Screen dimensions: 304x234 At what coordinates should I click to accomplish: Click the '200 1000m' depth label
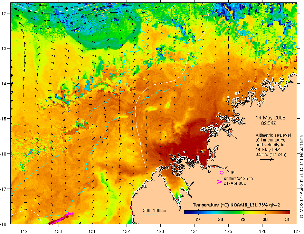154,211
